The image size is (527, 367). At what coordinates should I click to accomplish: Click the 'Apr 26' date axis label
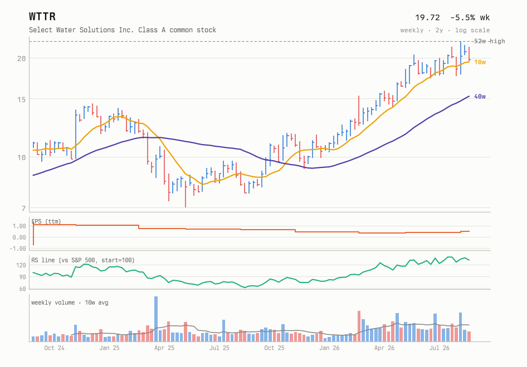click(x=384, y=348)
